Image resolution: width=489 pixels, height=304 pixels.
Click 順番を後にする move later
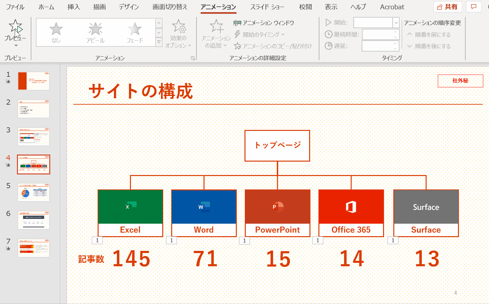click(x=429, y=46)
